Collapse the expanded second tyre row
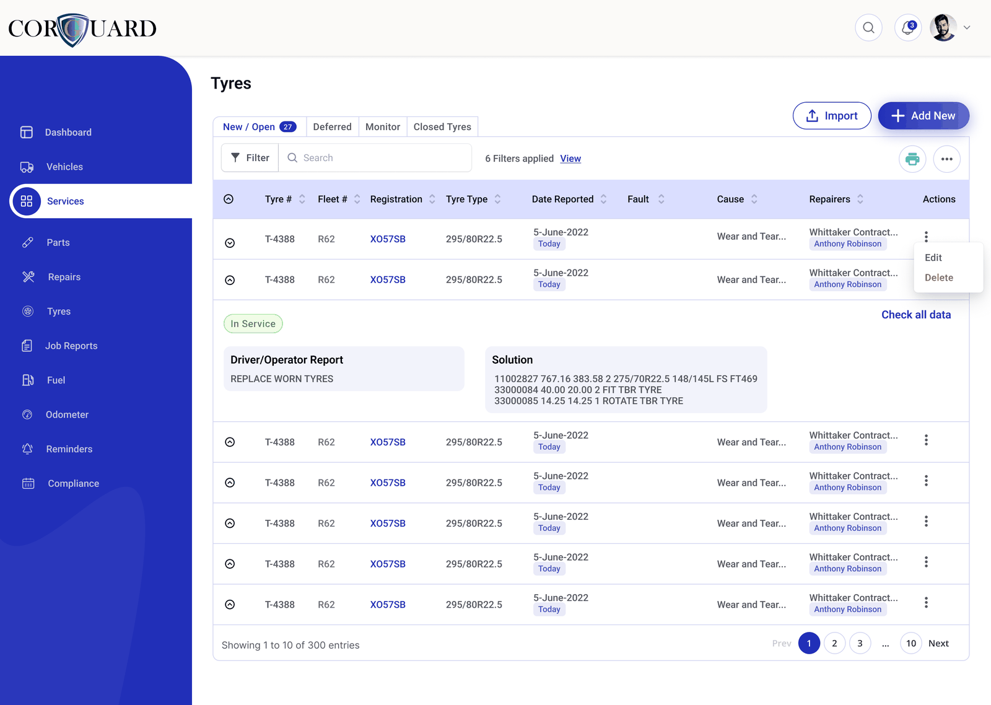Viewport: 991px width, 705px height. click(230, 280)
